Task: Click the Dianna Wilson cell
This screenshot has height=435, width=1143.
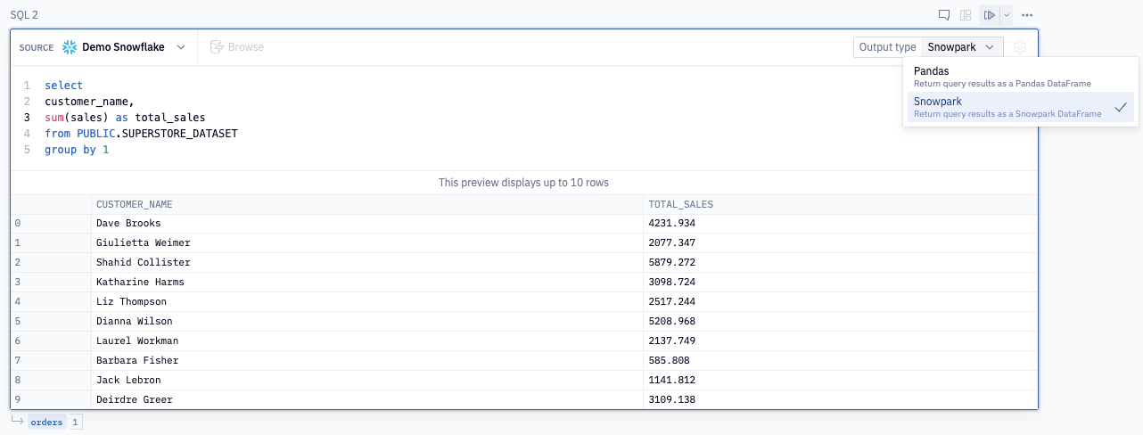Action: 367,321
